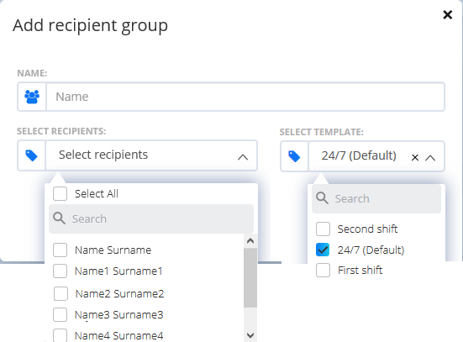Clear the 24/7 (Default) template selection

[x=415, y=158]
